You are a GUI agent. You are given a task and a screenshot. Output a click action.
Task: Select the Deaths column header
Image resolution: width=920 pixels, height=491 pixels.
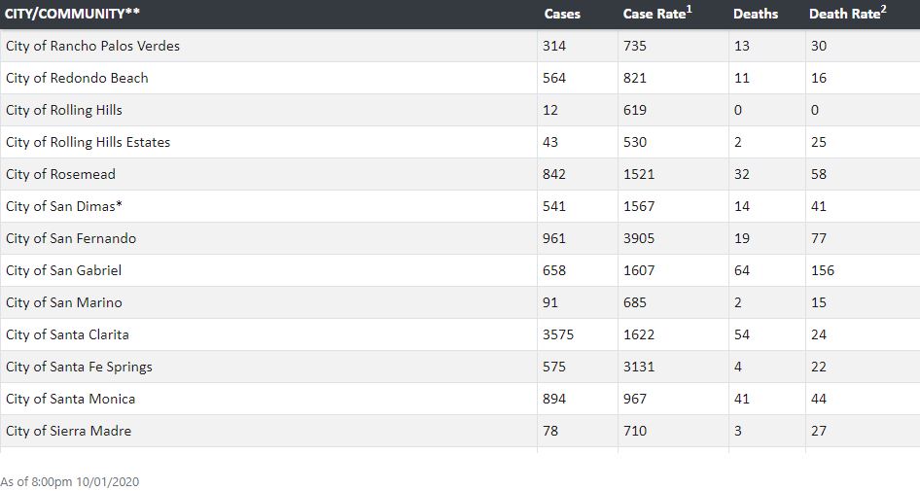point(755,14)
